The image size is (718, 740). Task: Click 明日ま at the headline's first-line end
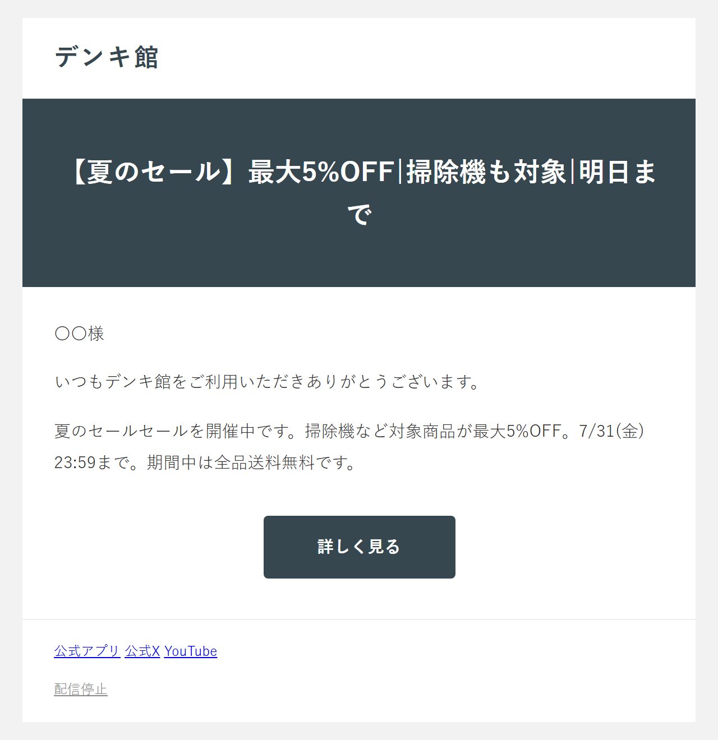click(617, 172)
